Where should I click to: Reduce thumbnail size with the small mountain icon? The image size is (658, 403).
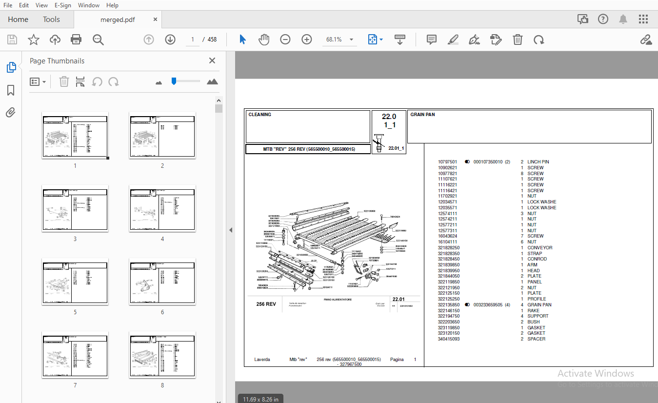159,82
